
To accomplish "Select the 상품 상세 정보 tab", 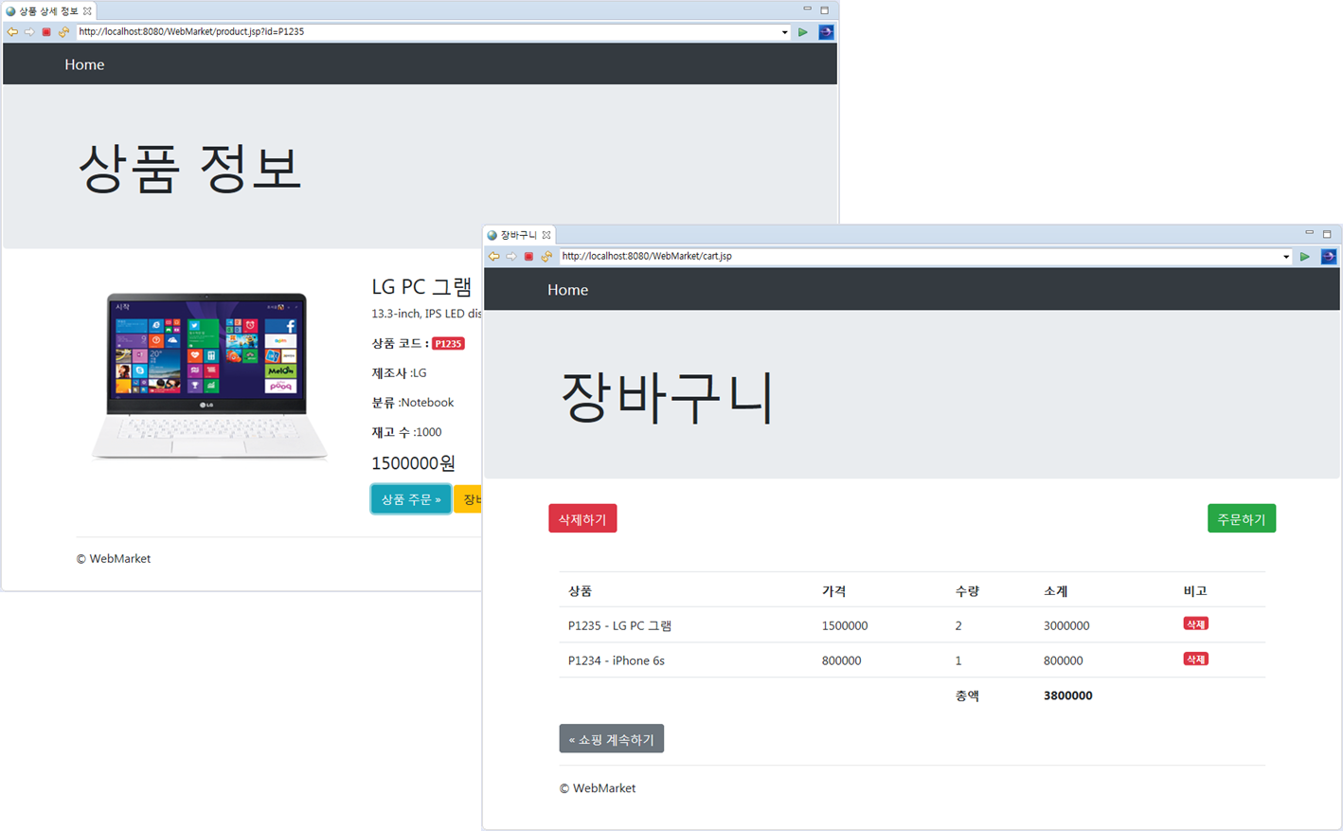I will pyautogui.click(x=48, y=11).
